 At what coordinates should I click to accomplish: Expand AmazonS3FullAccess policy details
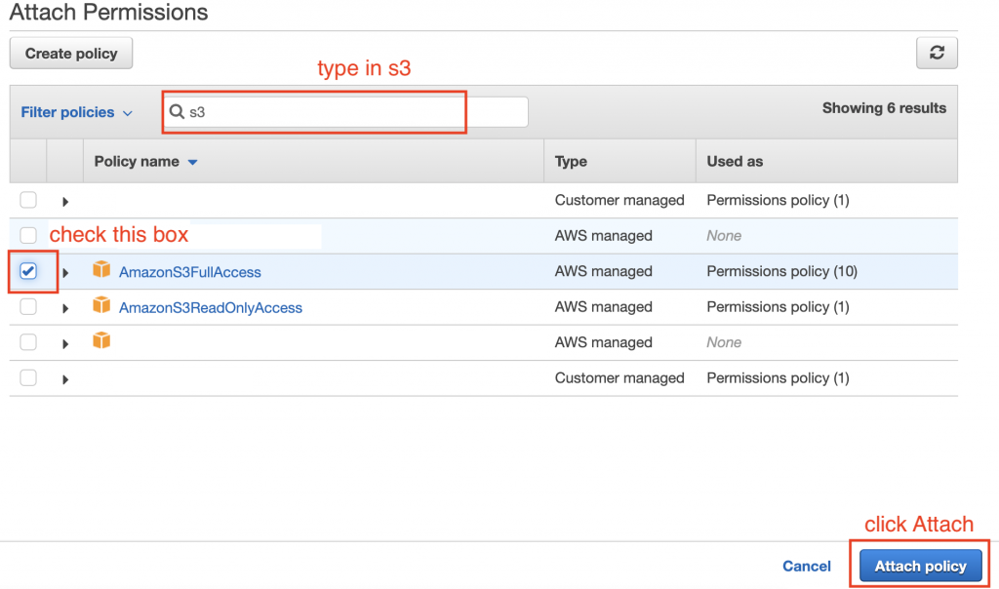[65, 273]
